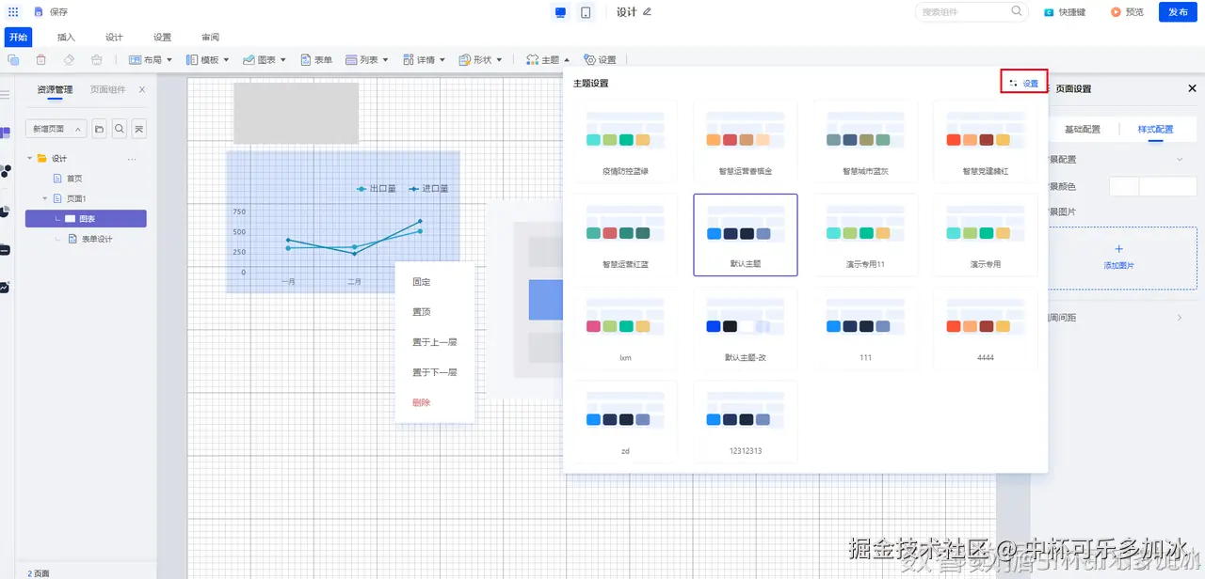Image resolution: width=1205 pixels, height=579 pixels.
Task: Select the 默认主题 theme option
Action: pos(745,234)
